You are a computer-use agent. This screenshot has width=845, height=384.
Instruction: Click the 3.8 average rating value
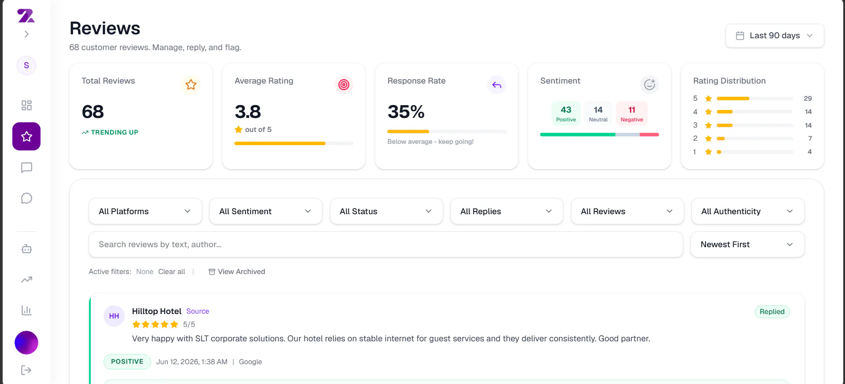(x=248, y=112)
